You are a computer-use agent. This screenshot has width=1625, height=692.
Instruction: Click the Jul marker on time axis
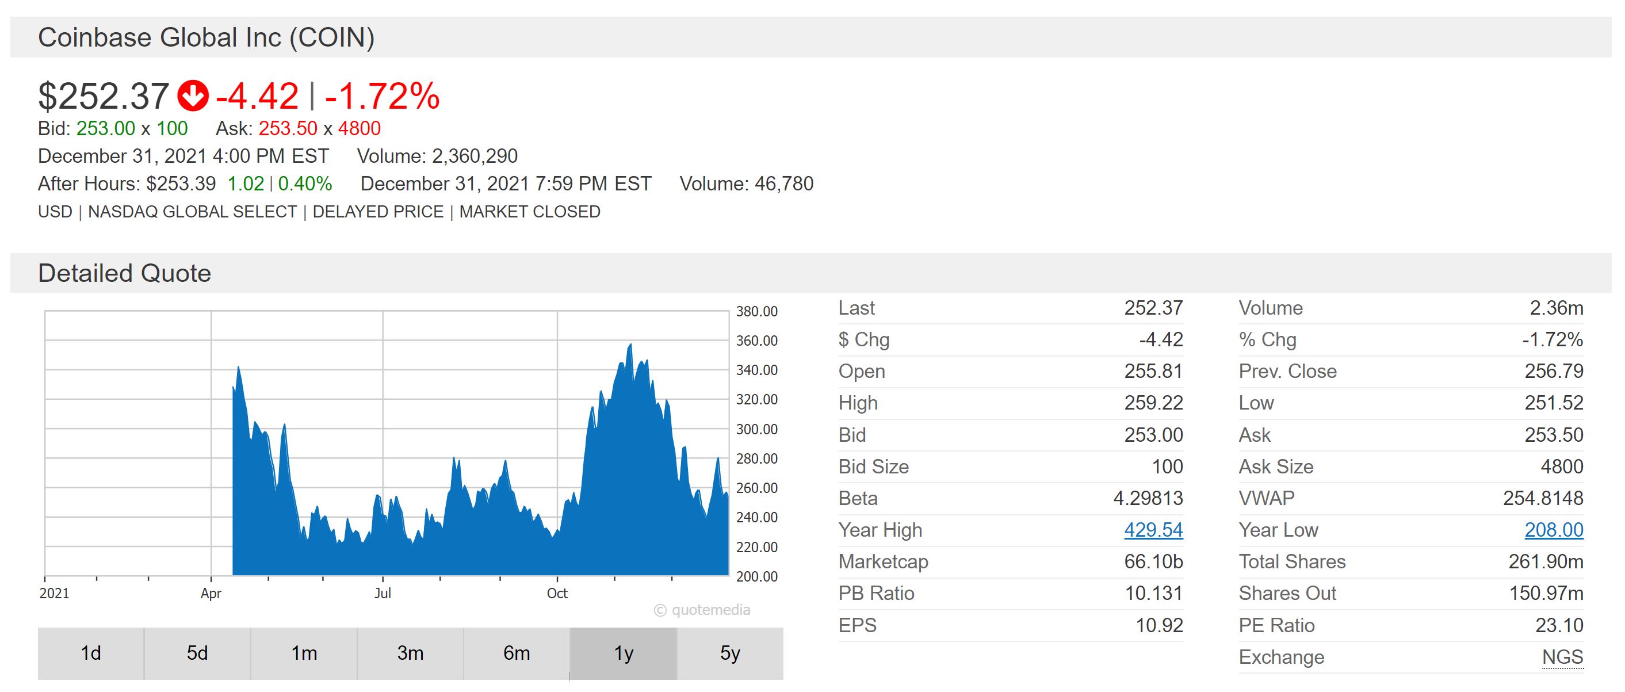click(383, 593)
